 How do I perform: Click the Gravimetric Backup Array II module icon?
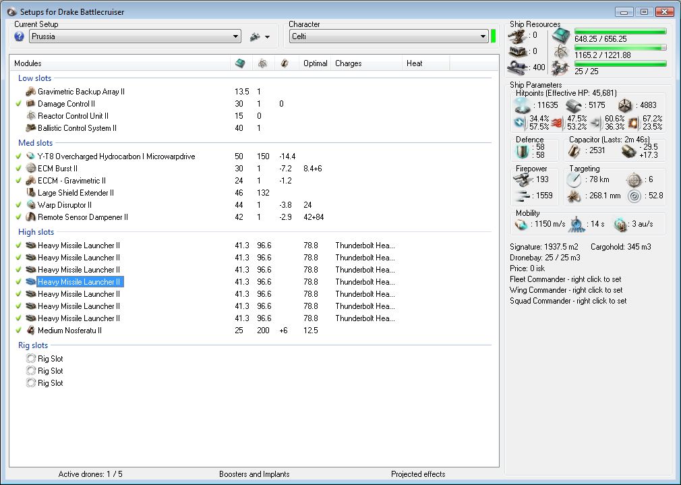pyautogui.click(x=30, y=92)
